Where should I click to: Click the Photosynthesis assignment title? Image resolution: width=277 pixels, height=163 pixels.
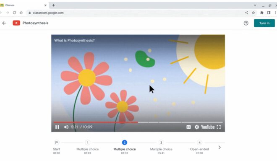coord(35,23)
